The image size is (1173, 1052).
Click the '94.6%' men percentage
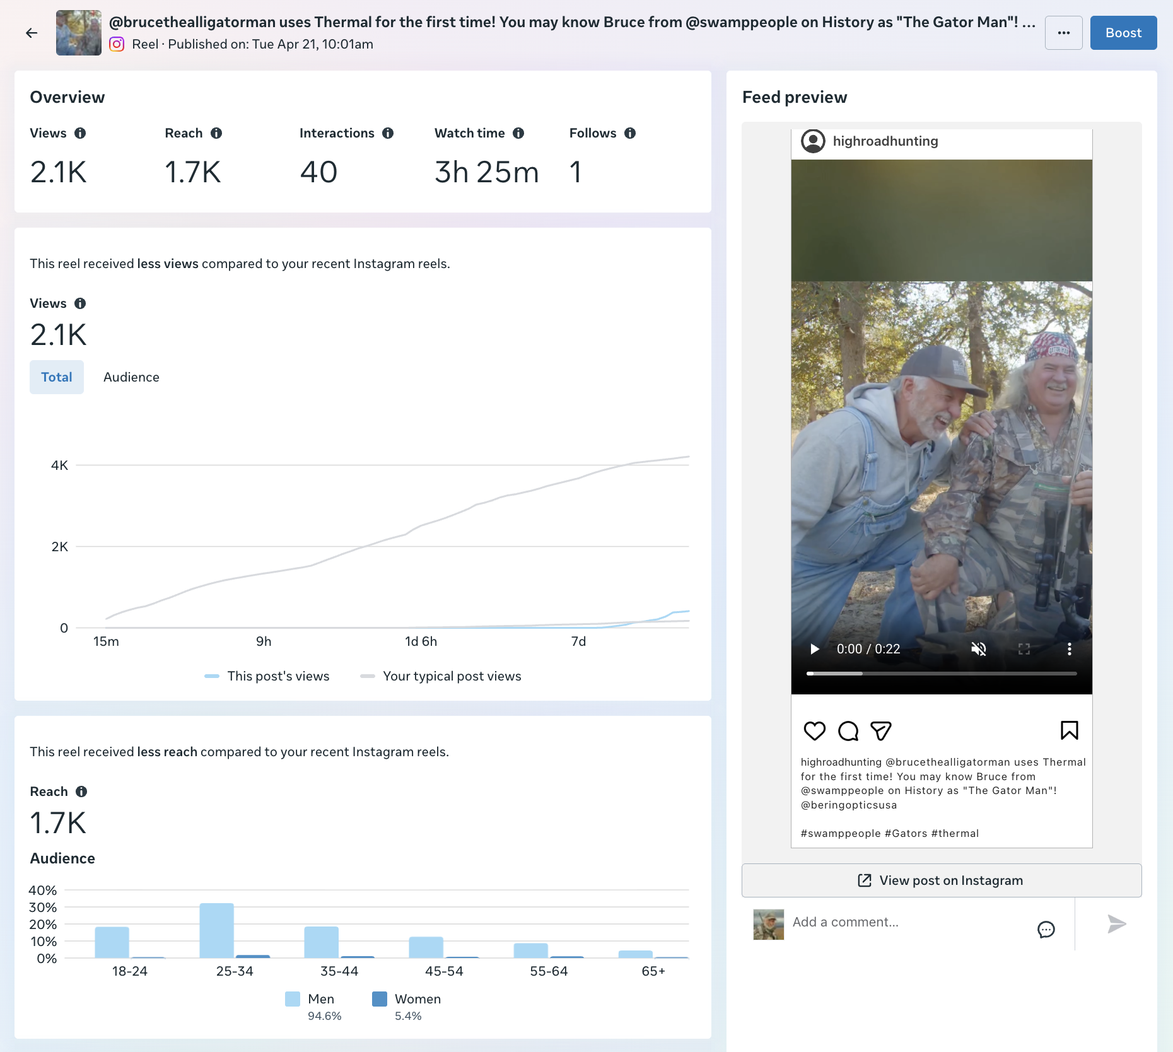325,1016
